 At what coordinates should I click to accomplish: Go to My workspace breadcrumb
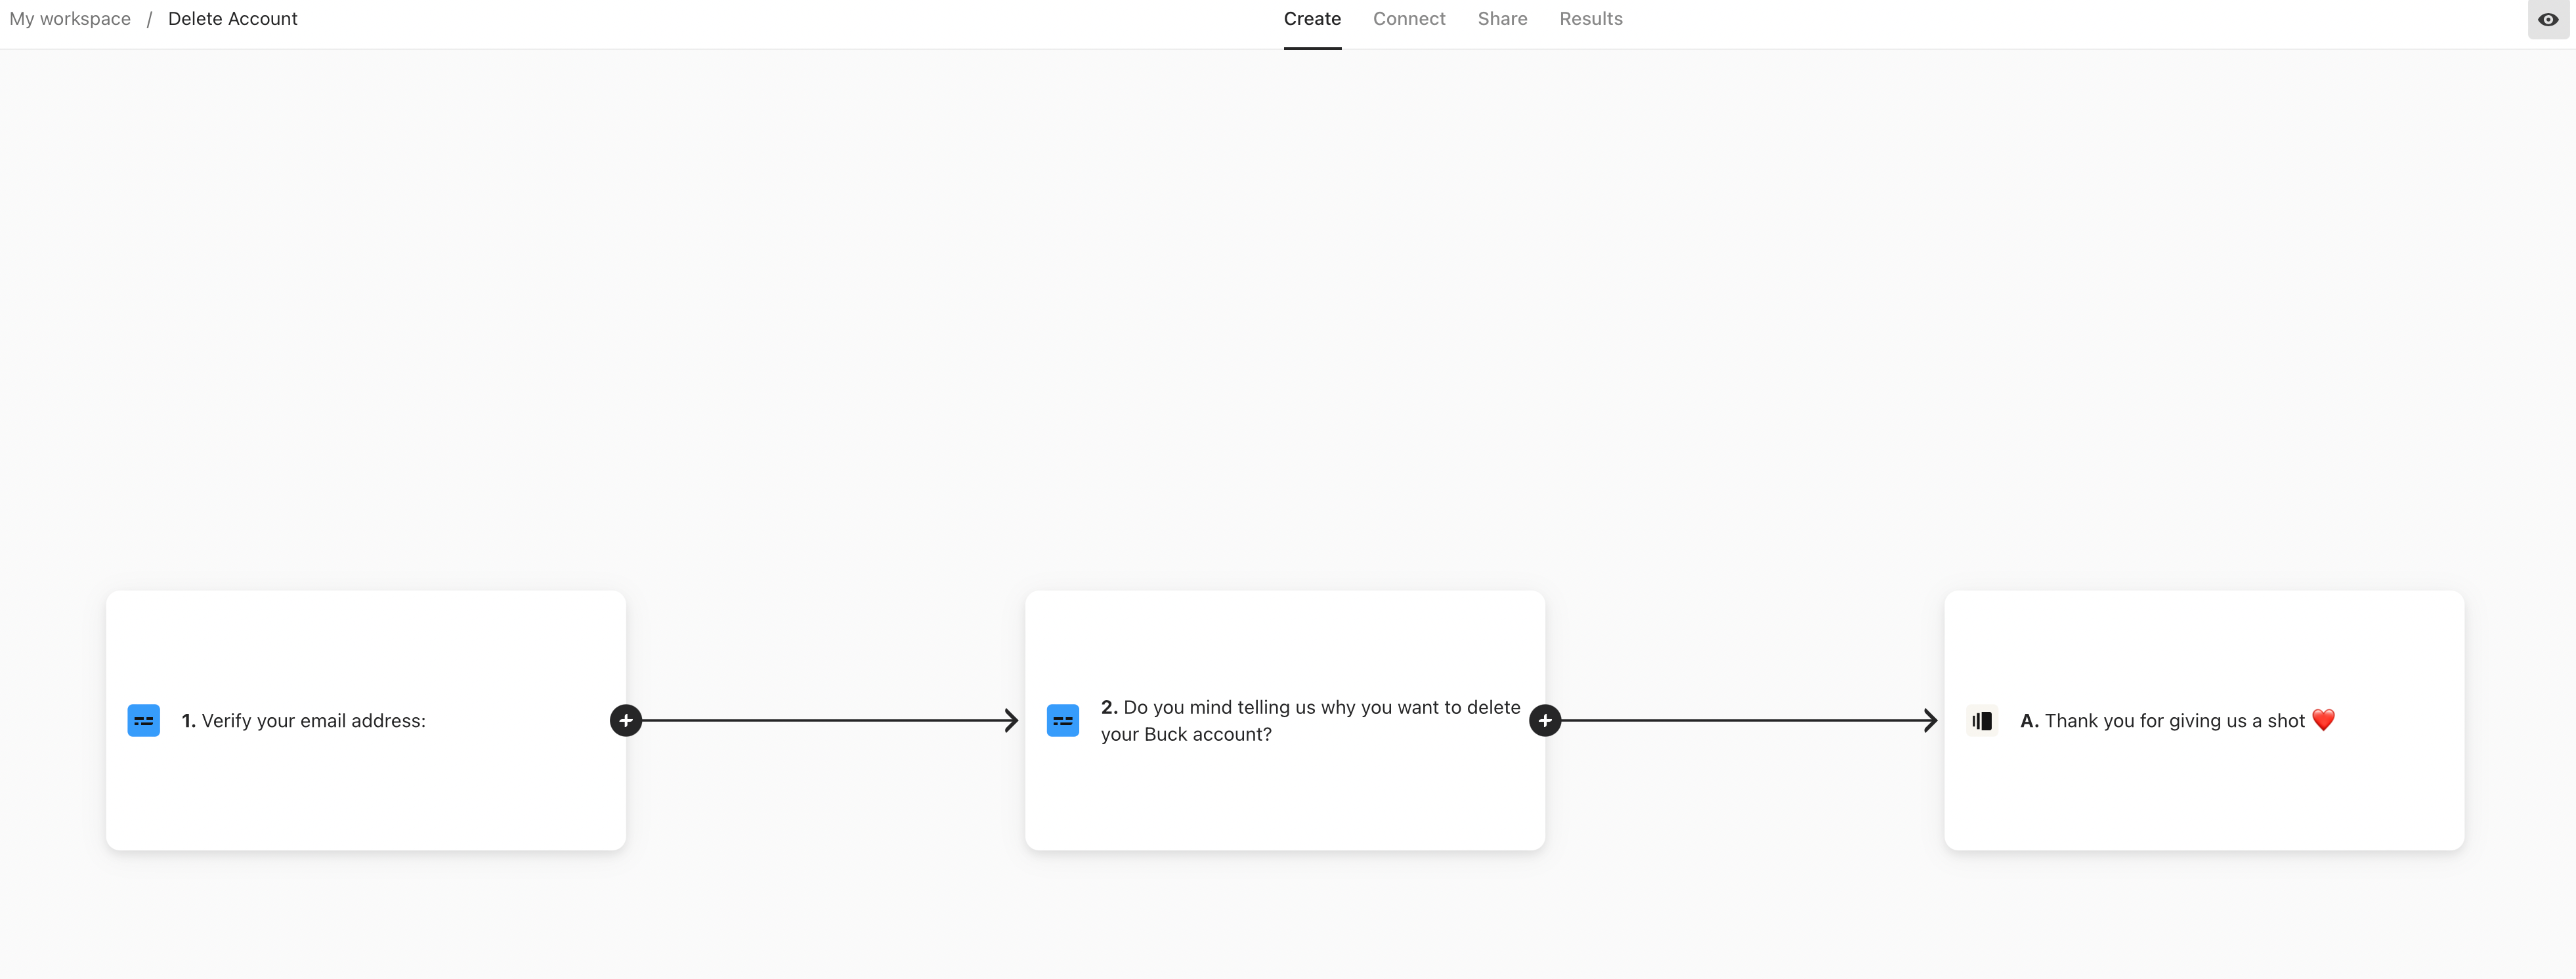70,19
